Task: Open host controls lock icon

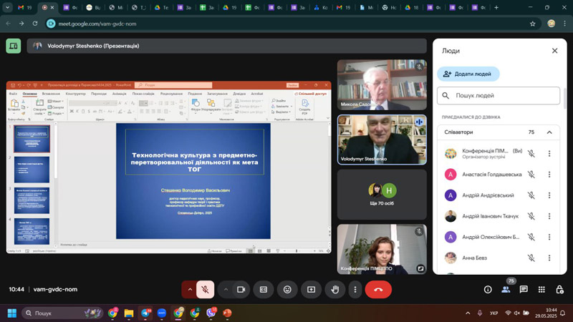Action: (559, 290)
